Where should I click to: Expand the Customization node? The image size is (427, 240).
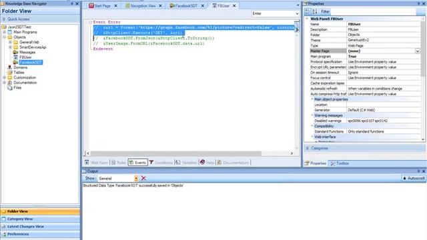(5, 77)
